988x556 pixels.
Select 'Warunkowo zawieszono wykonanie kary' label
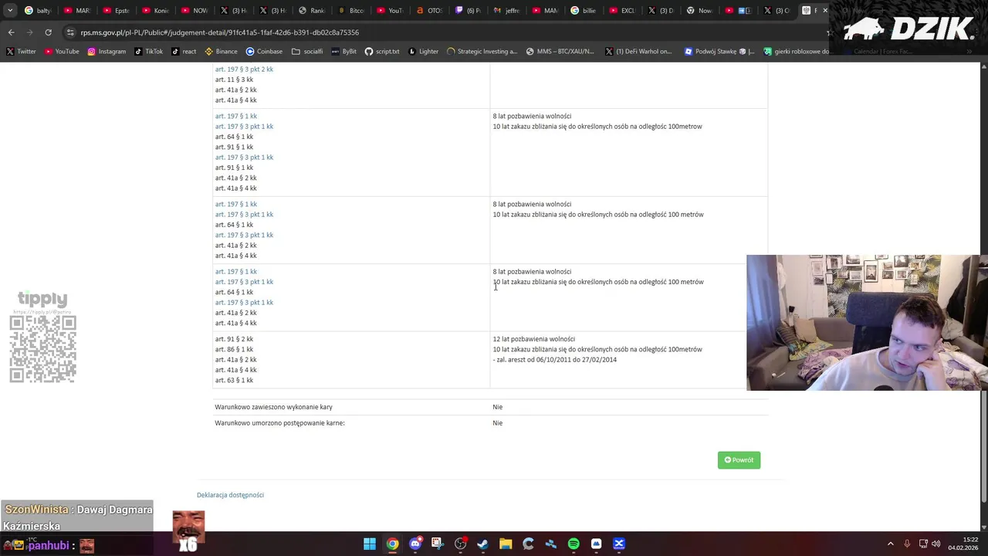click(273, 407)
